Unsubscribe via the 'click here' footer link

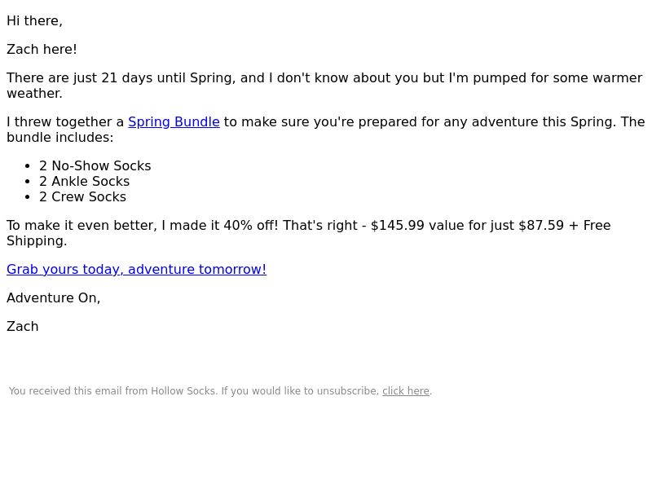(405, 391)
